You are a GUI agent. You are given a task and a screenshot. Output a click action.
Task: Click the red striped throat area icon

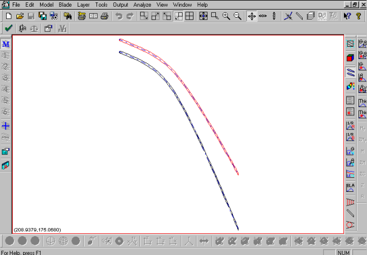point(350,202)
